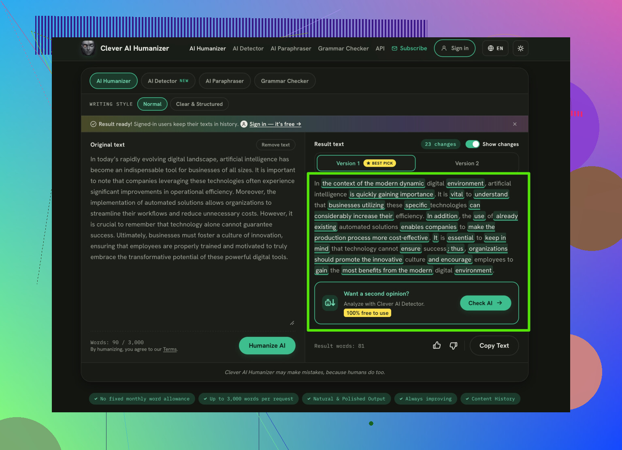Open AI Humanizer in the top navigation
This screenshot has width=622, height=450.
click(208, 48)
